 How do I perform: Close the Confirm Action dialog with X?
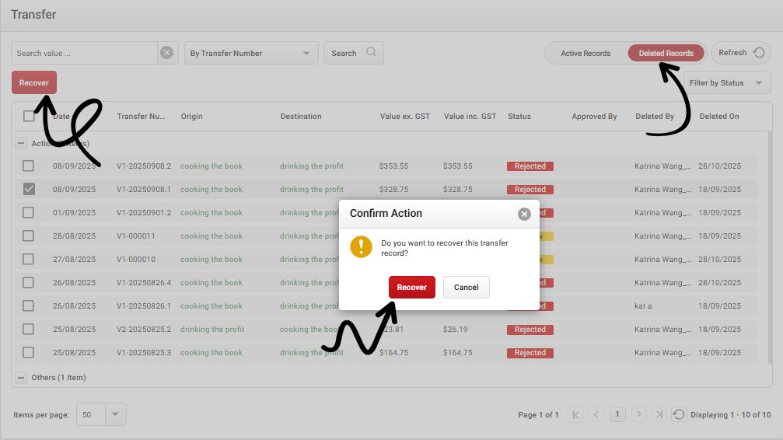click(524, 214)
